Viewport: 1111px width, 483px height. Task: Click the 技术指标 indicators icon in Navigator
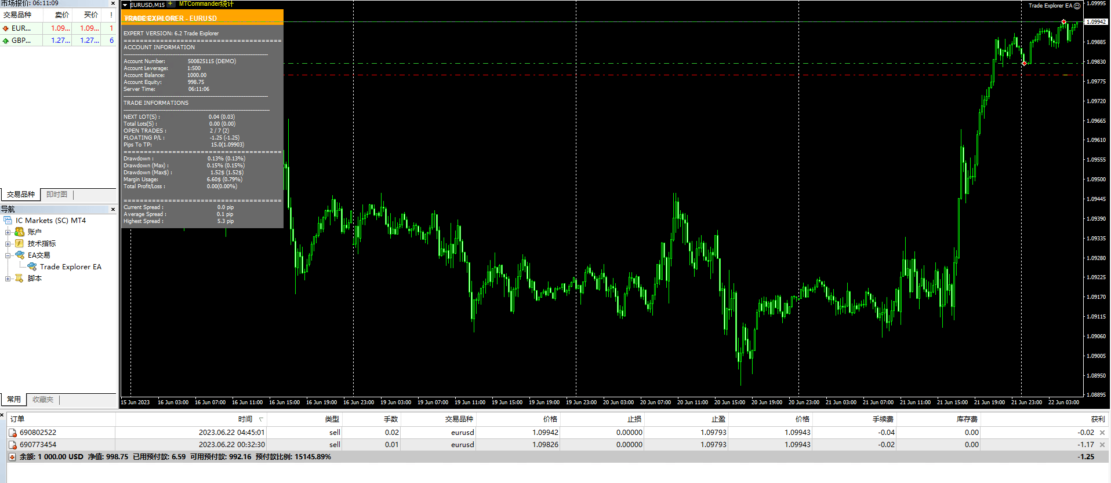[20, 244]
